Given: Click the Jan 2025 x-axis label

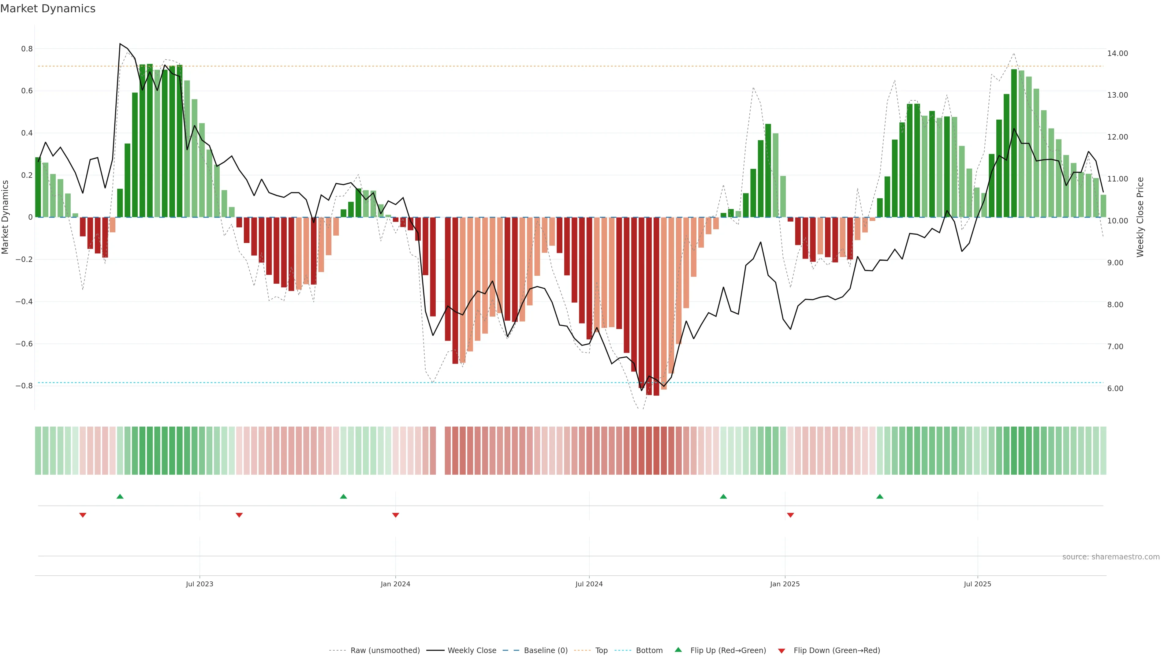Looking at the screenshot, I should tap(785, 584).
